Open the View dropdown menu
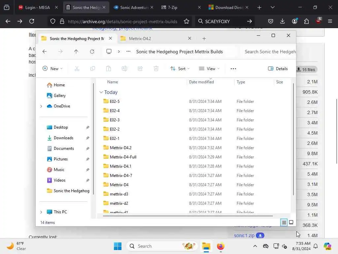This screenshot has width=338, height=254. (x=209, y=69)
